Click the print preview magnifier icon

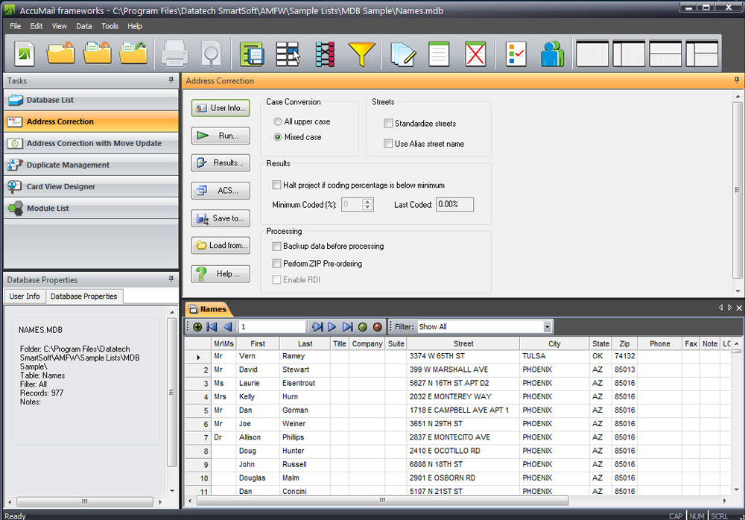pyautogui.click(x=210, y=54)
